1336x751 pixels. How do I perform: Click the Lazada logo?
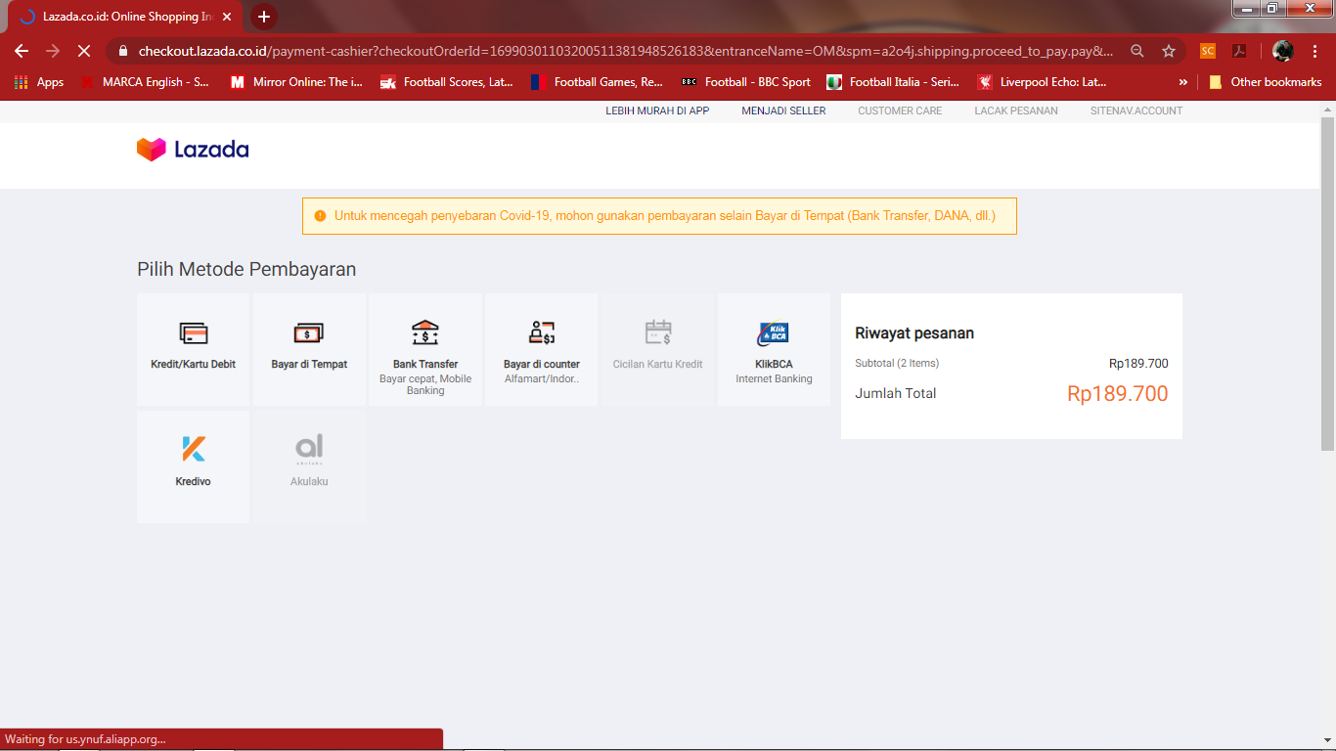(x=193, y=150)
